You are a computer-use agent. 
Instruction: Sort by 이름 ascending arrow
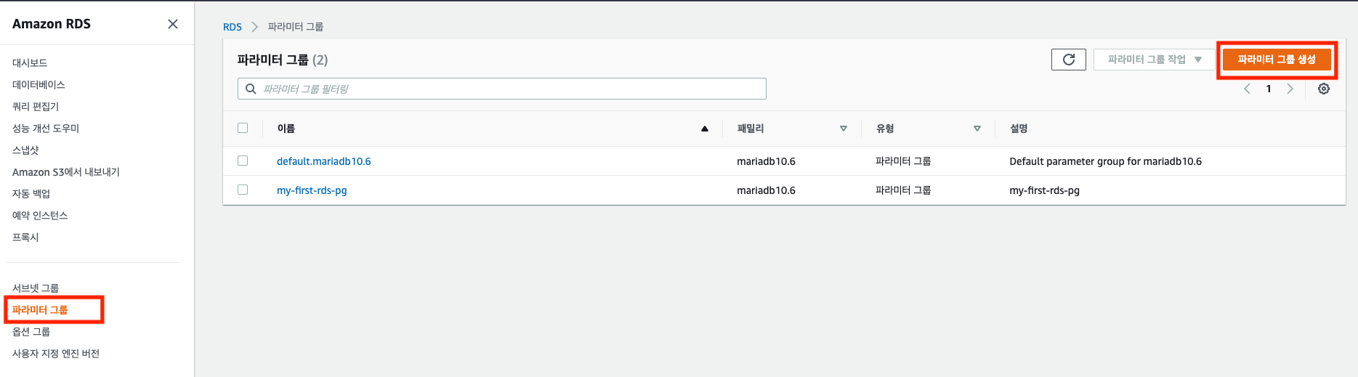tap(704, 129)
